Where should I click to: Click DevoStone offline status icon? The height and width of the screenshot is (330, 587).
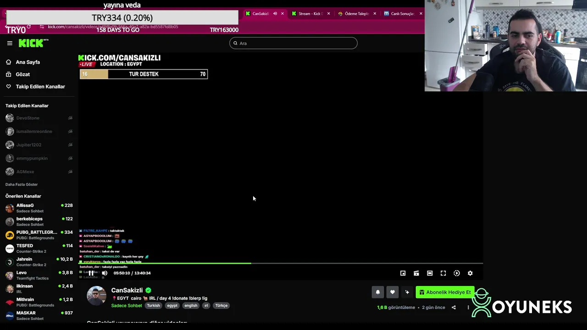(x=70, y=118)
